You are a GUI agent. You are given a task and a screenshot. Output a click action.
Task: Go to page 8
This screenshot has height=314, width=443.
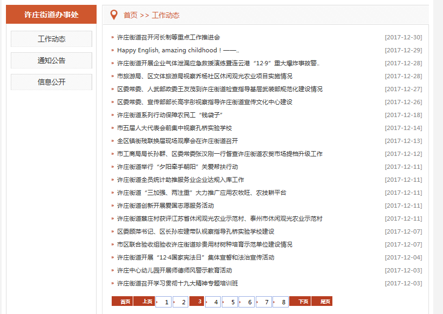click(x=281, y=302)
